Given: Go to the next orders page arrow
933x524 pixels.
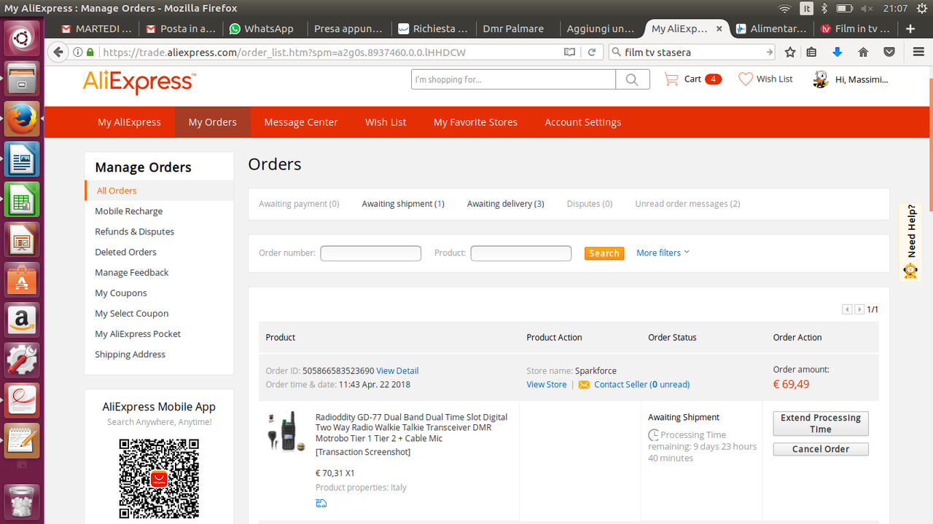Looking at the screenshot, I should [x=859, y=309].
